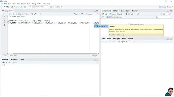Expand the Source options arrow

point(94,14)
